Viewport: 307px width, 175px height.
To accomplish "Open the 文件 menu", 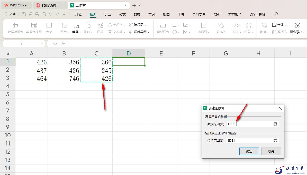I will 10,14.
